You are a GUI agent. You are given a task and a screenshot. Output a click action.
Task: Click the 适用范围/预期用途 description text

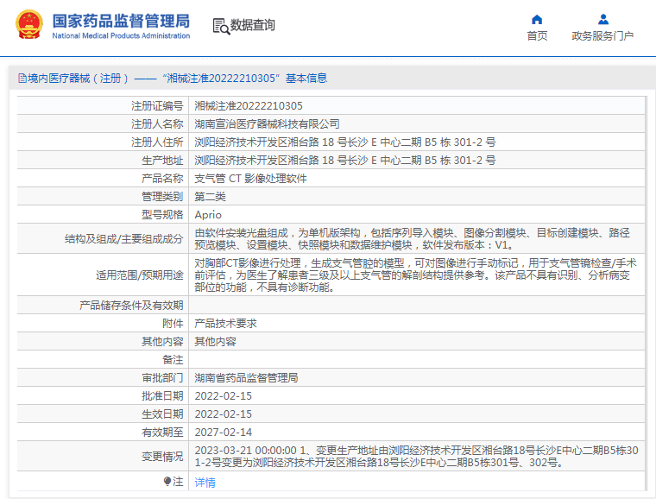(x=415, y=275)
